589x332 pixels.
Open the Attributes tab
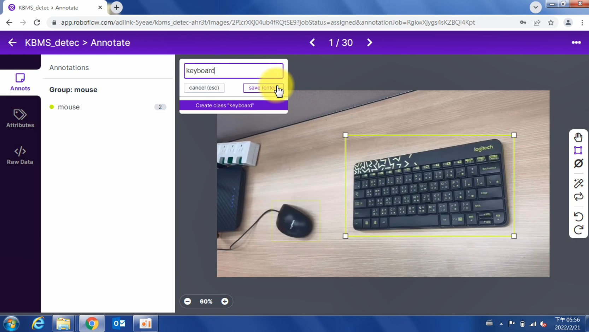[x=20, y=118]
